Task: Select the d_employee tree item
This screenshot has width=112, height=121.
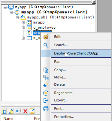Action: click(x=44, y=28)
